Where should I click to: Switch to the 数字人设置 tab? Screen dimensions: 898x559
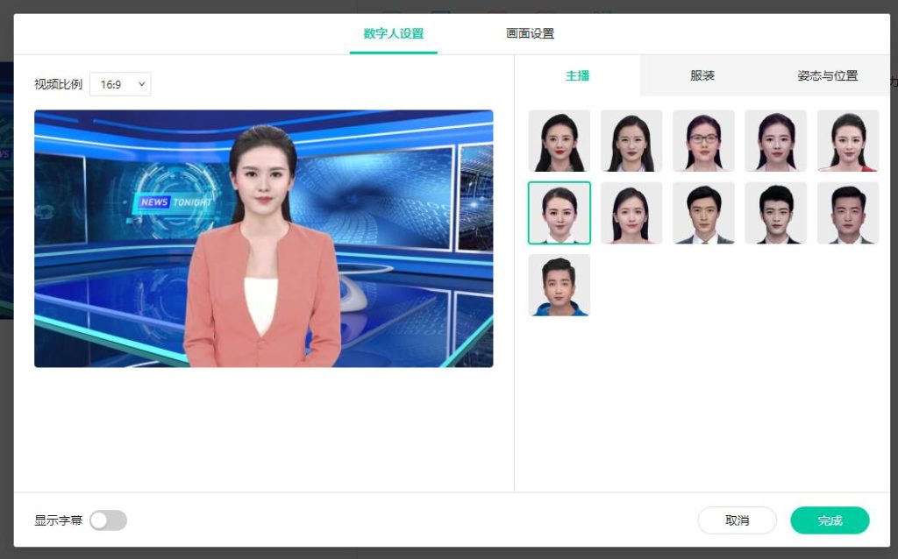click(x=393, y=32)
